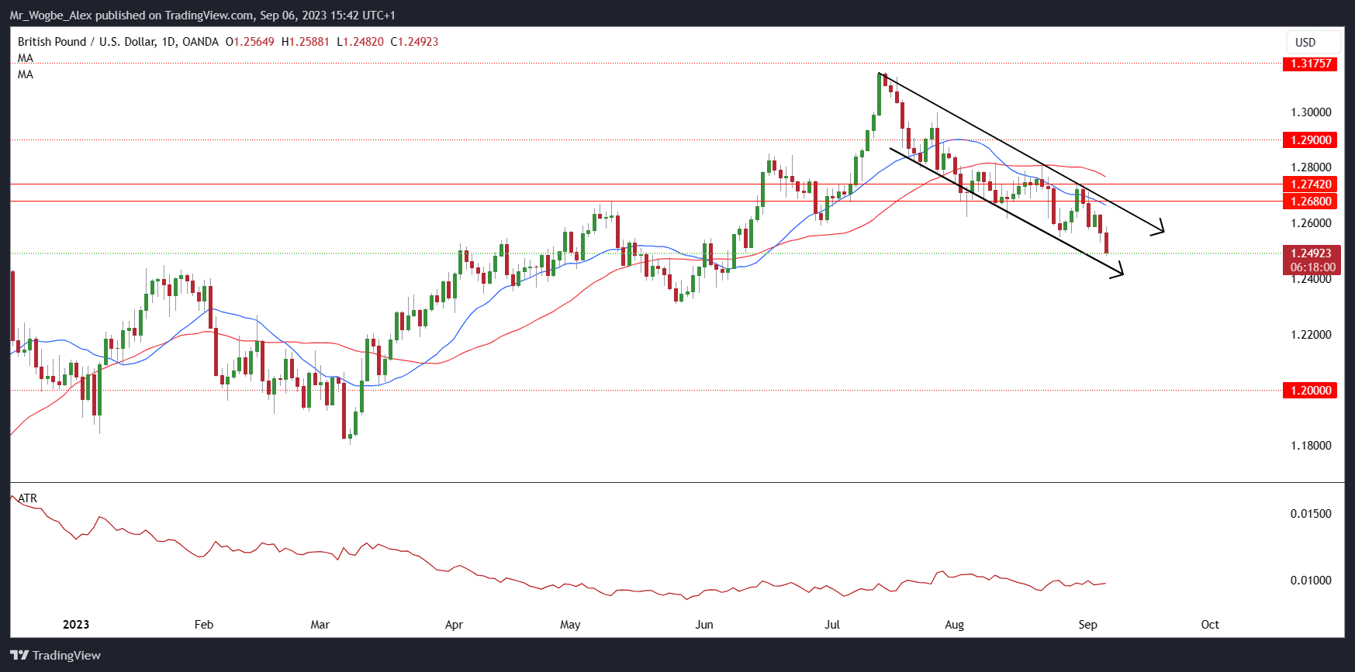The height and width of the screenshot is (672, 1355).
Task: Click the Apr label on time axis
Action: pos(454,625)
